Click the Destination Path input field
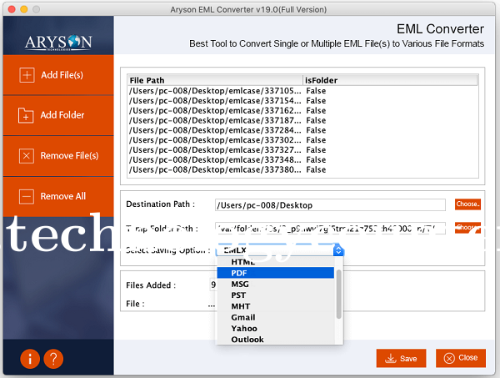Viewport: 500px width, 378px height. pyautogui.click(x=330, y=205)
